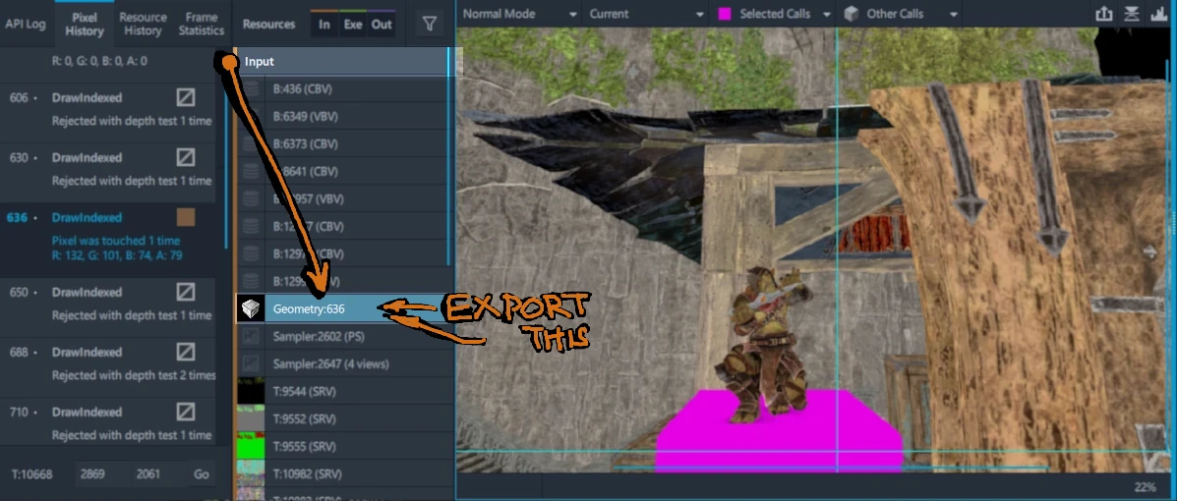Image resolution: width=1177 pixels, height=501 pixels.
Task: Switch to the API Log tab
Action: 27,24
